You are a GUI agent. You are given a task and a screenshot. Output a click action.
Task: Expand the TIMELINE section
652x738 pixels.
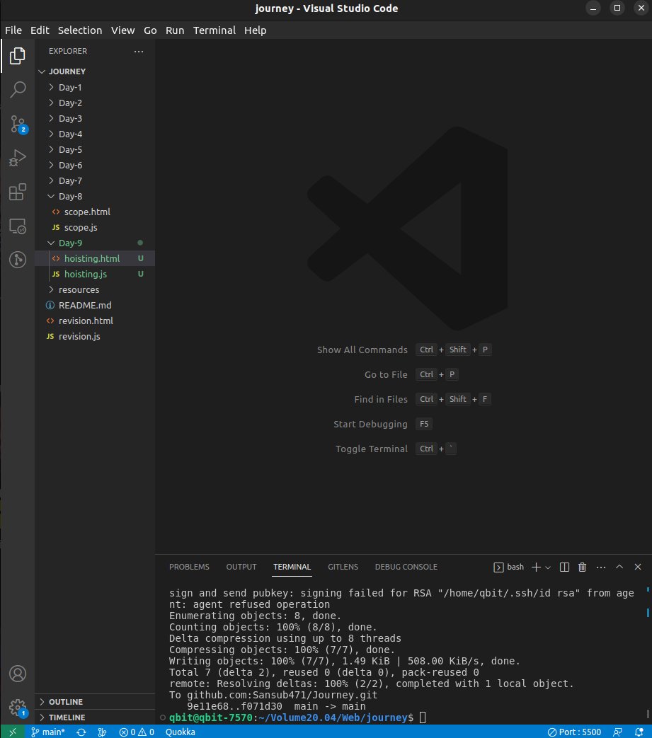[95, 717]
